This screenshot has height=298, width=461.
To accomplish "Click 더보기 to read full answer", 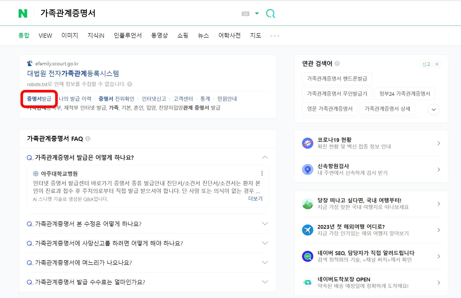I will tap(255, 198).
